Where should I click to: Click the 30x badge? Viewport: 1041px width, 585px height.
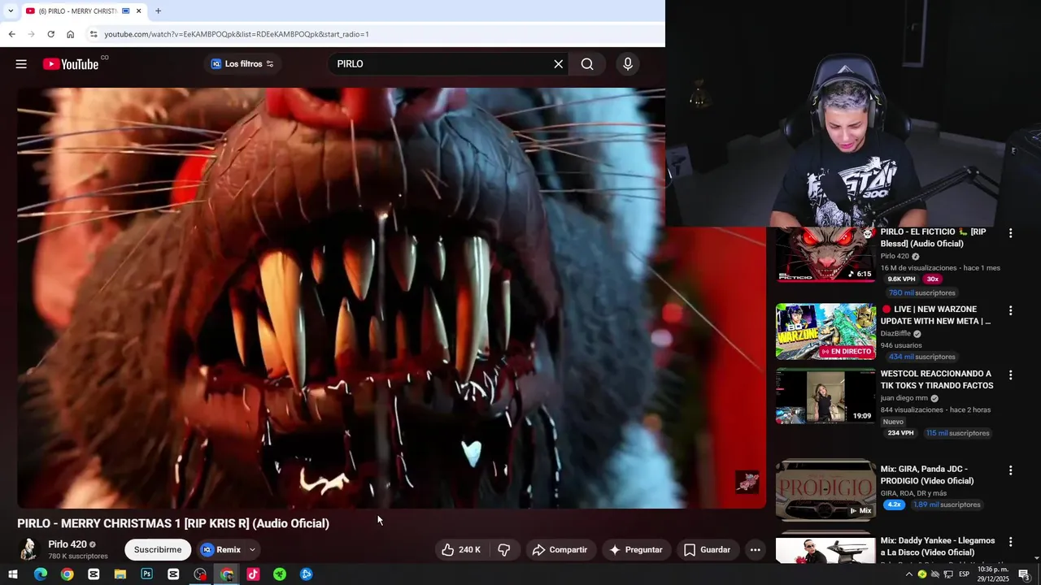(x=932, y=279)
